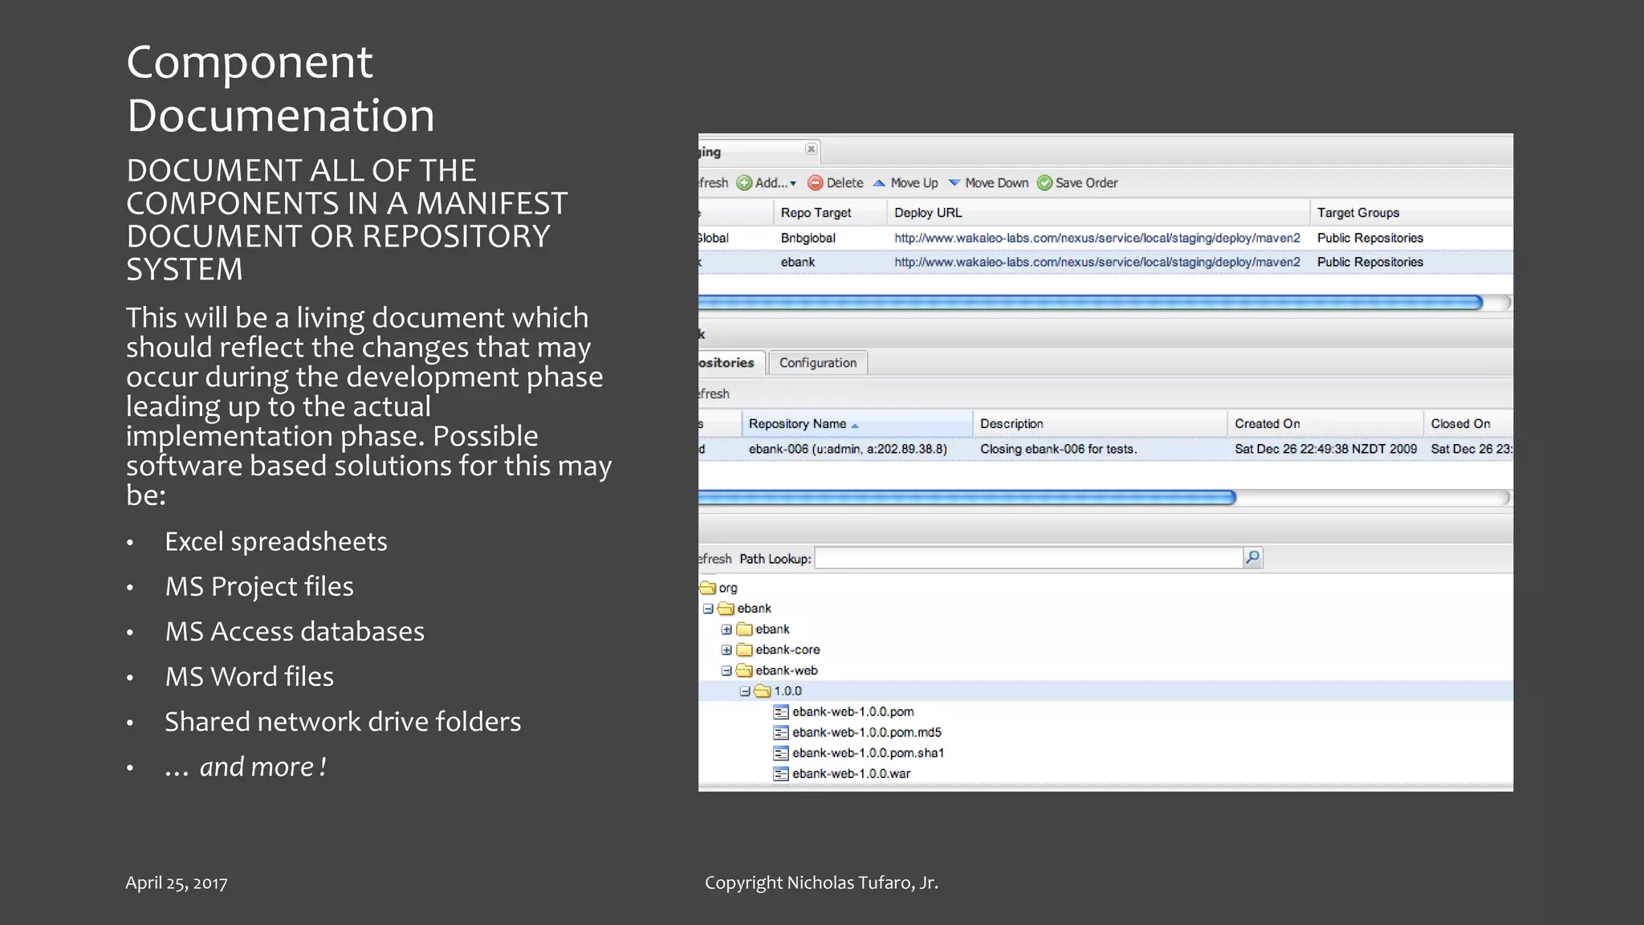The image size is (1644, 925).
Task: Click the red Delete icon
Action: pyautogui.click(x=816, y=183)
